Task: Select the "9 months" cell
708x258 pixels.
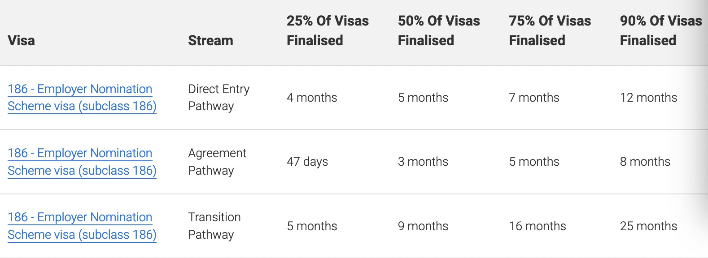Action: tap(423, 226)
